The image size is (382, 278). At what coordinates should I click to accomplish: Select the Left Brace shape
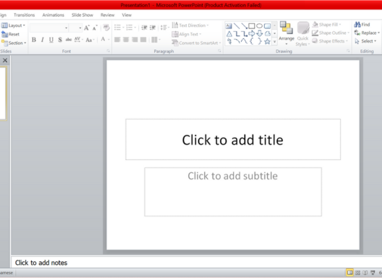pyautogui.click(x=251, y=41)
